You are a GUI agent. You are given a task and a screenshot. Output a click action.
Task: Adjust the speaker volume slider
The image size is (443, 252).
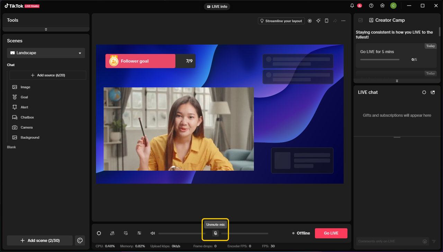pos(182,234)
